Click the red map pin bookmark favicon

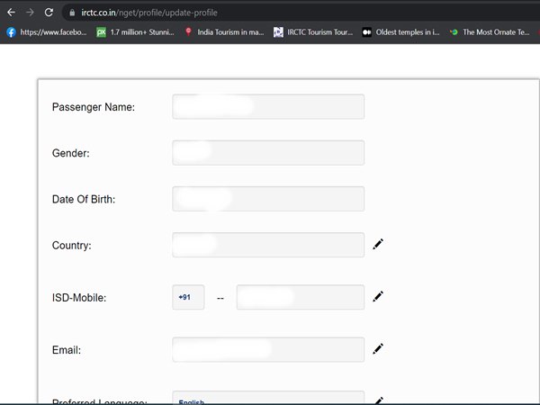(188, 32)
